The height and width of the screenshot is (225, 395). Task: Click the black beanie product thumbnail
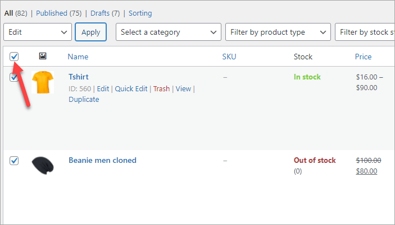click(x=42, y=166)
